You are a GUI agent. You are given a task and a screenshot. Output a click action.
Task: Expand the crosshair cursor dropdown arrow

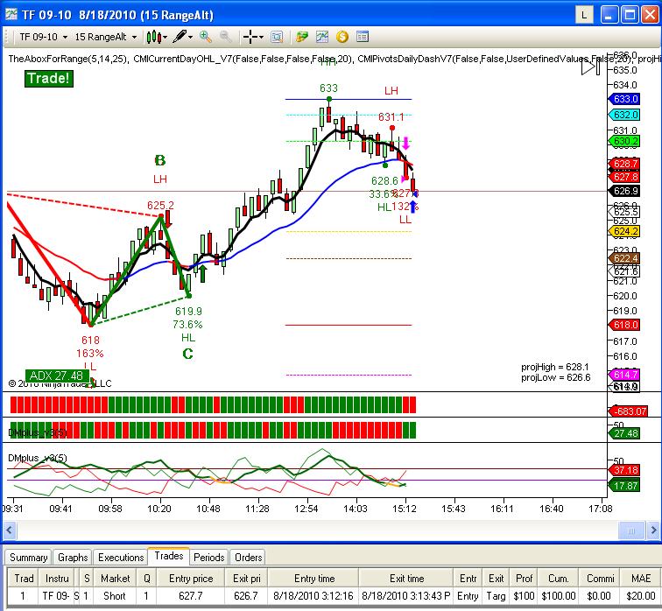tap(261, 37)
